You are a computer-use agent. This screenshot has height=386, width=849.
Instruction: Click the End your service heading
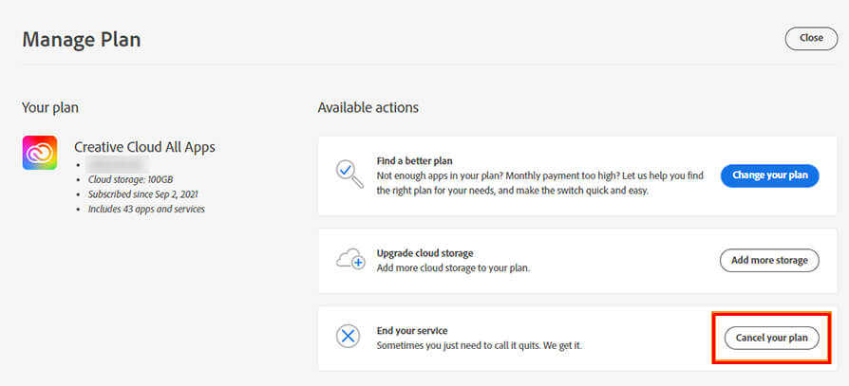413,330
